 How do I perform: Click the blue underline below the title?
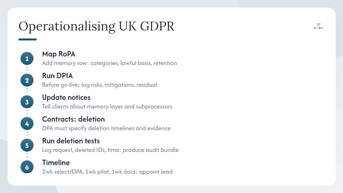tap(28, 39)
